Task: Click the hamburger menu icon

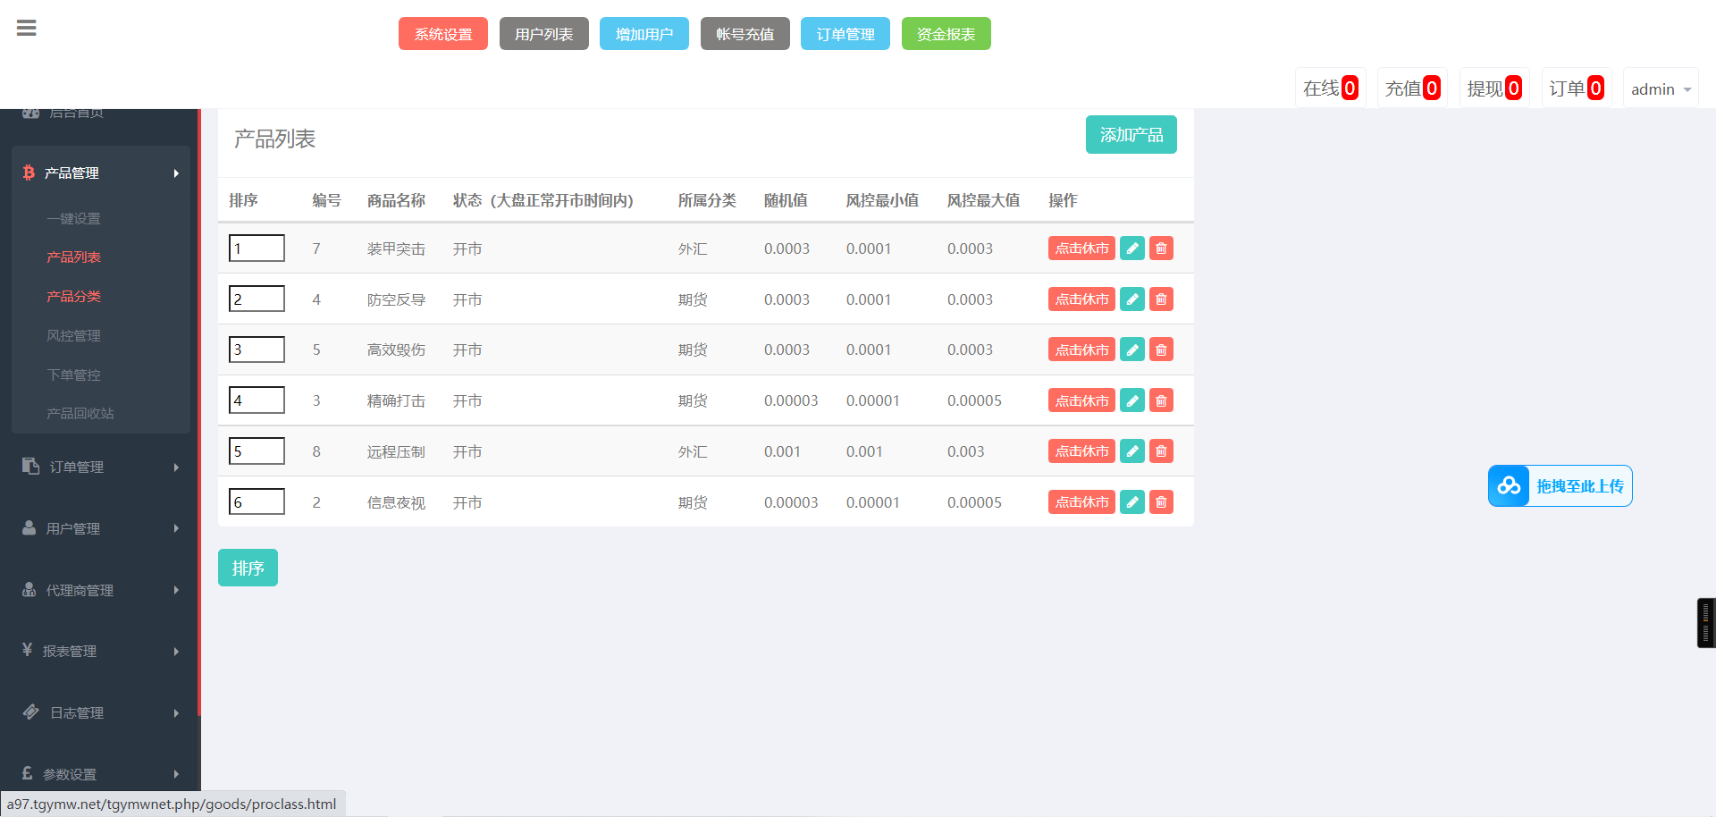Action: (27, 29)
